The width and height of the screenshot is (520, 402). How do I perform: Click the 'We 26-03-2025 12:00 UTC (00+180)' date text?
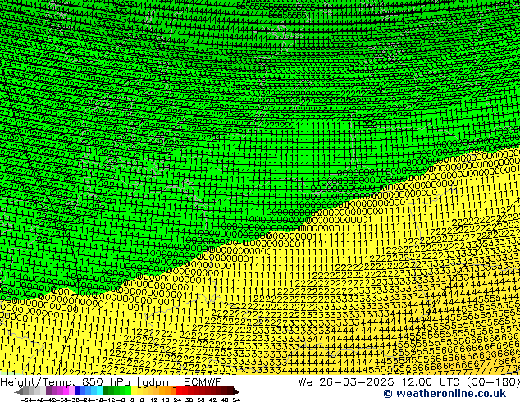coord(408,382)
